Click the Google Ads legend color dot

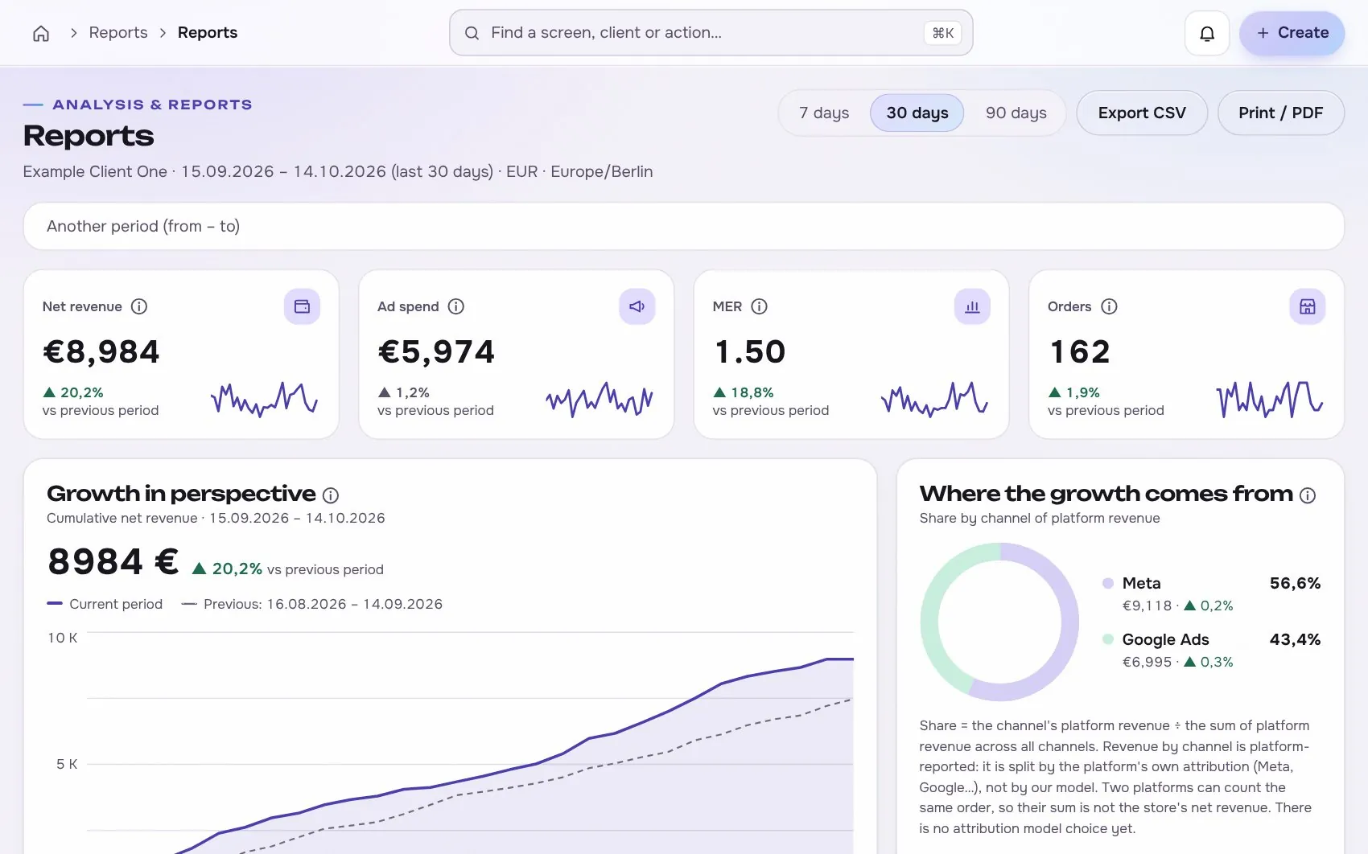1108,639
